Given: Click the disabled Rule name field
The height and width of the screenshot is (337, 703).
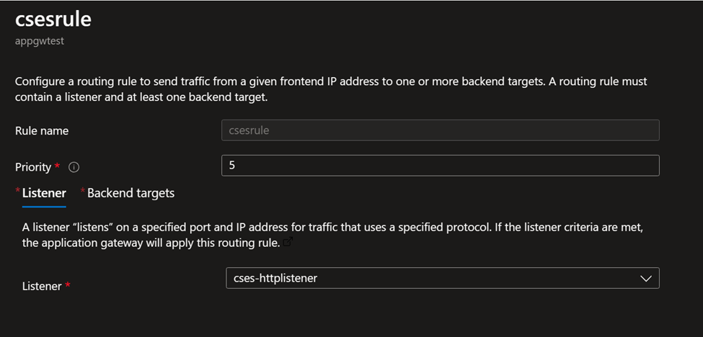Looking at the screenshot, I should (x=440, y=130).
